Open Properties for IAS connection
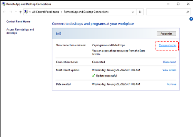193x137 pixels. click(166, 34)
